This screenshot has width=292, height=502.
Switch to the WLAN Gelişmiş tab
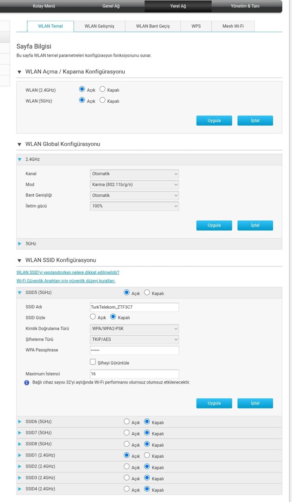click(x=99, y=26)
